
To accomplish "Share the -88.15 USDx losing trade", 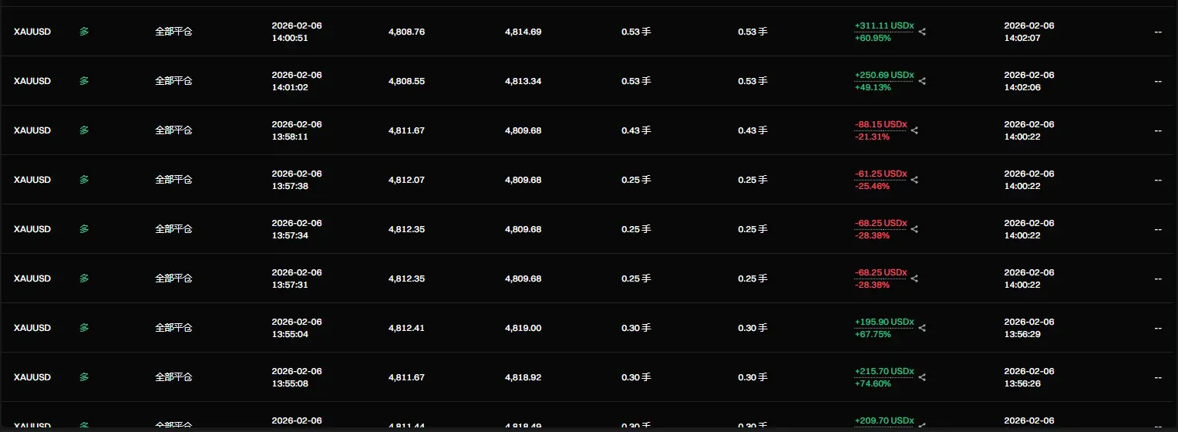I will click(x=915, y=130).
